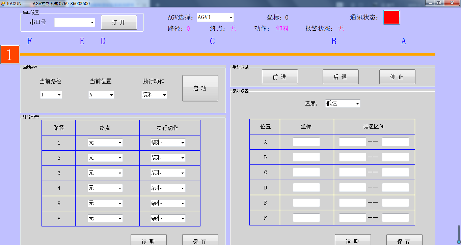Click the 坐标：0 coordinate readout
461x245 pixels.
click(277, 18)
